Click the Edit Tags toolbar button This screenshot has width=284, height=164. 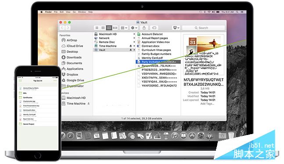(155, 28)
